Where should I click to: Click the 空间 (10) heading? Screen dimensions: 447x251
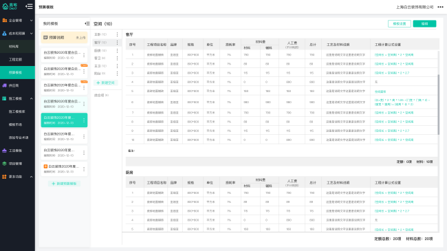coord(103,23)
